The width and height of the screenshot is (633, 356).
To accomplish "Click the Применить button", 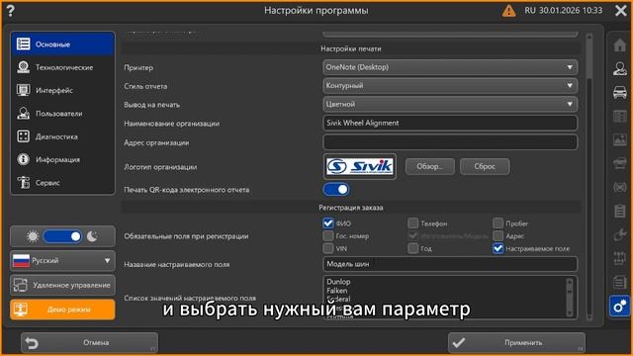I will point(516,343).
